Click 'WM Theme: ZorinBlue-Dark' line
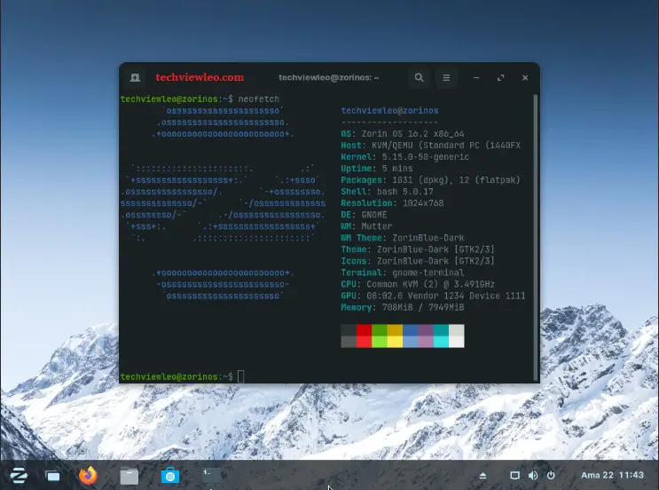This screenshot has width=659, height=490. [402, 238]
